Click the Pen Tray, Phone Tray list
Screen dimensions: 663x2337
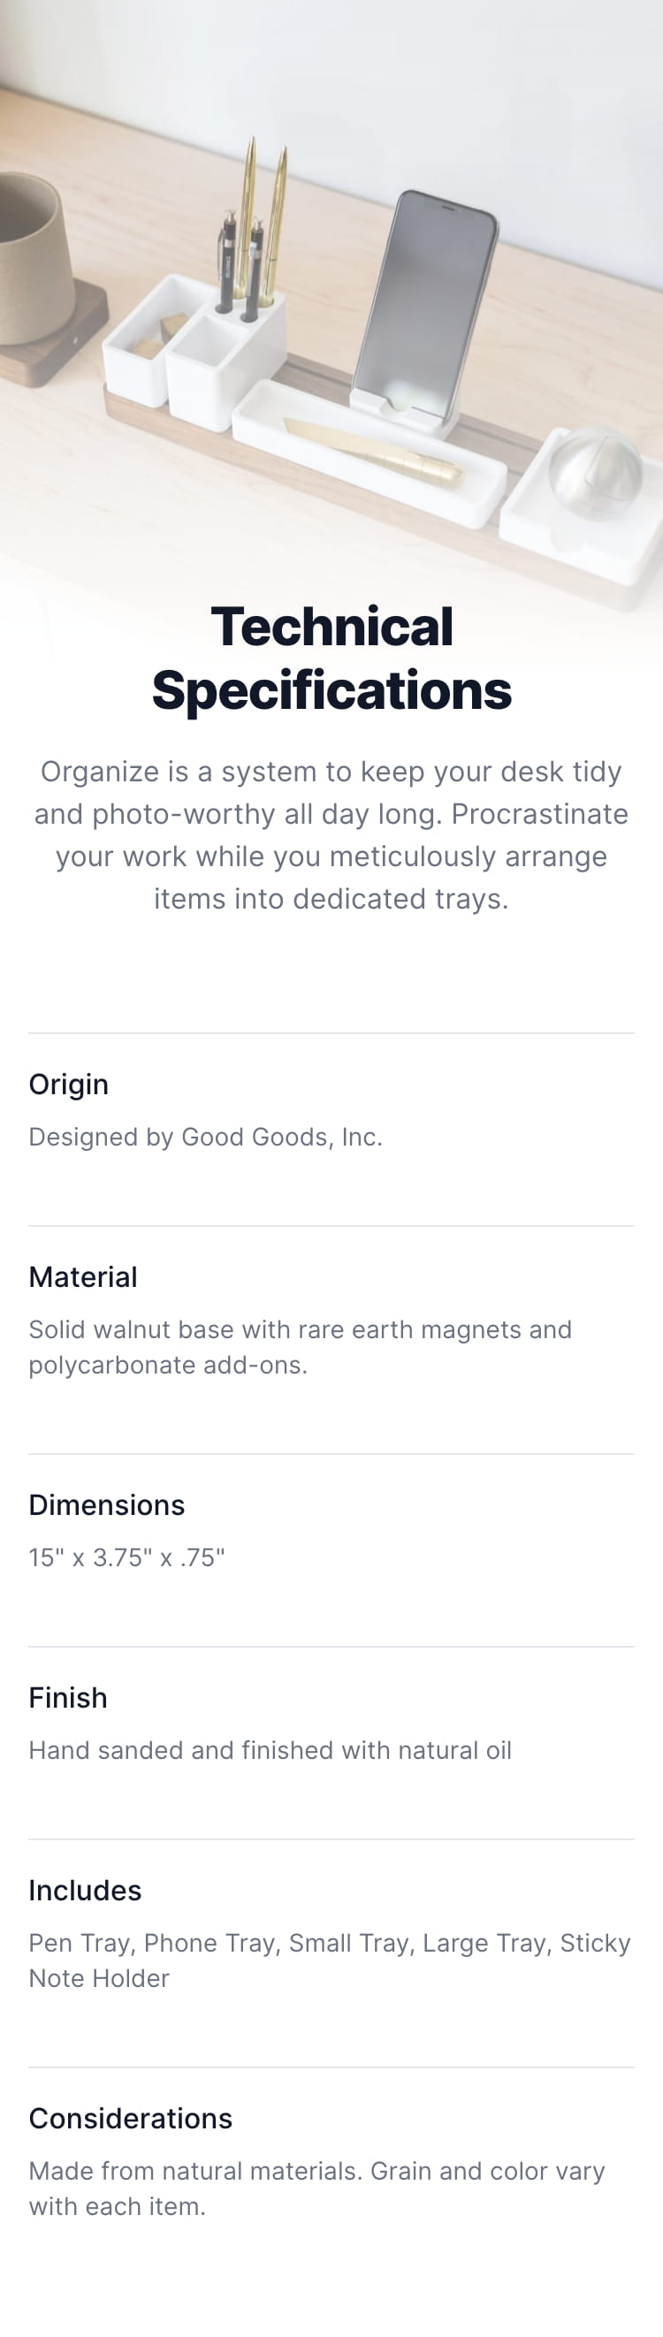pos(330,1960)
